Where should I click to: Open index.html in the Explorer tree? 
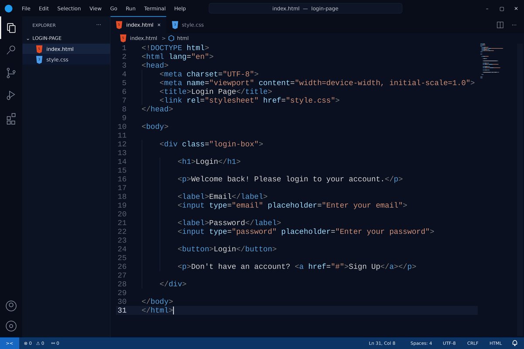(66, 49)
